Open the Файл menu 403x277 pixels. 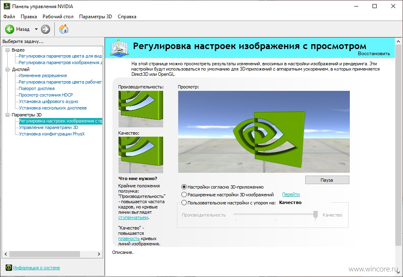[x=9, y=17]
